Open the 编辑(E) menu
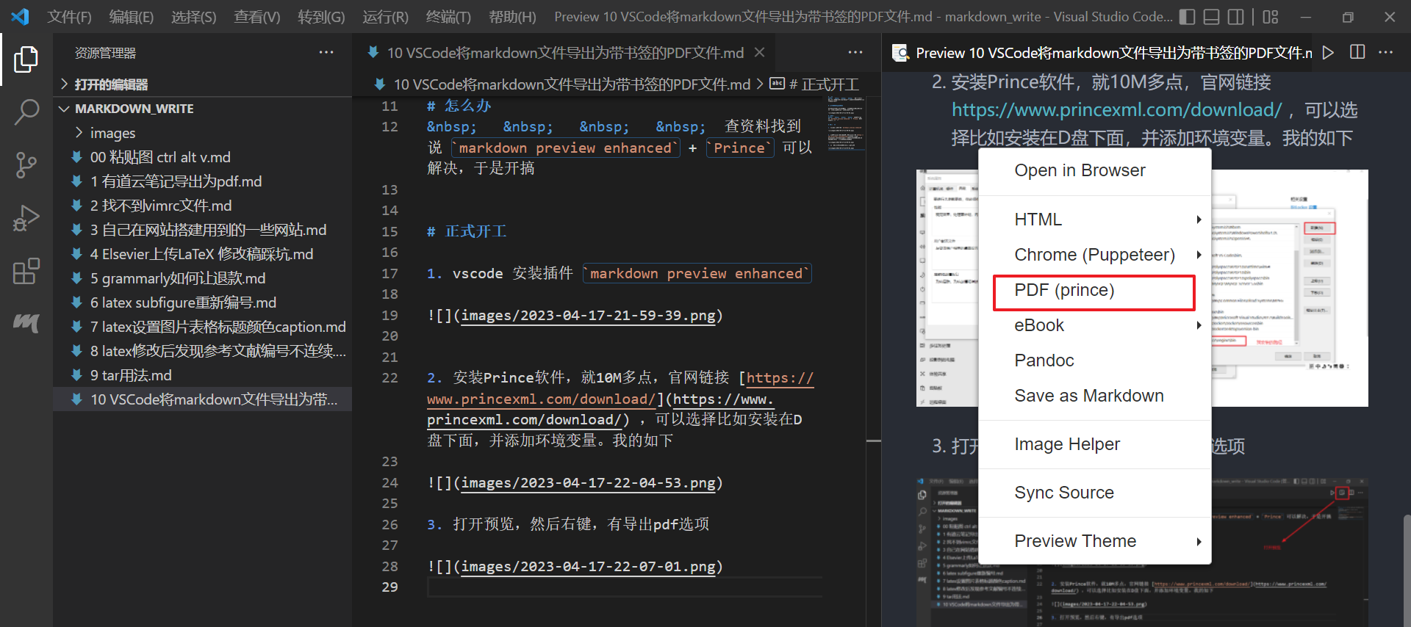The image size is (1411, 627). tap(131, 16)
